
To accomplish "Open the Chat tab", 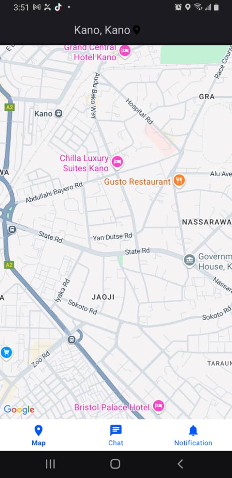I will tap(116, 436).
